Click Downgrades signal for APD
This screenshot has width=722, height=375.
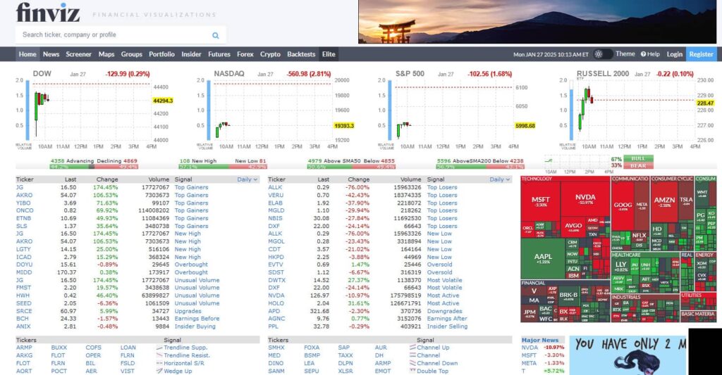pyautogui.click(x=444, y=311)
